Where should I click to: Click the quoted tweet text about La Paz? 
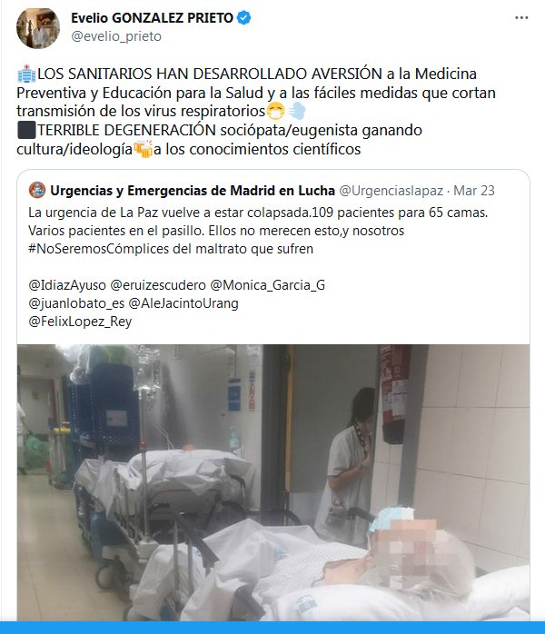(x=258, y=231)
